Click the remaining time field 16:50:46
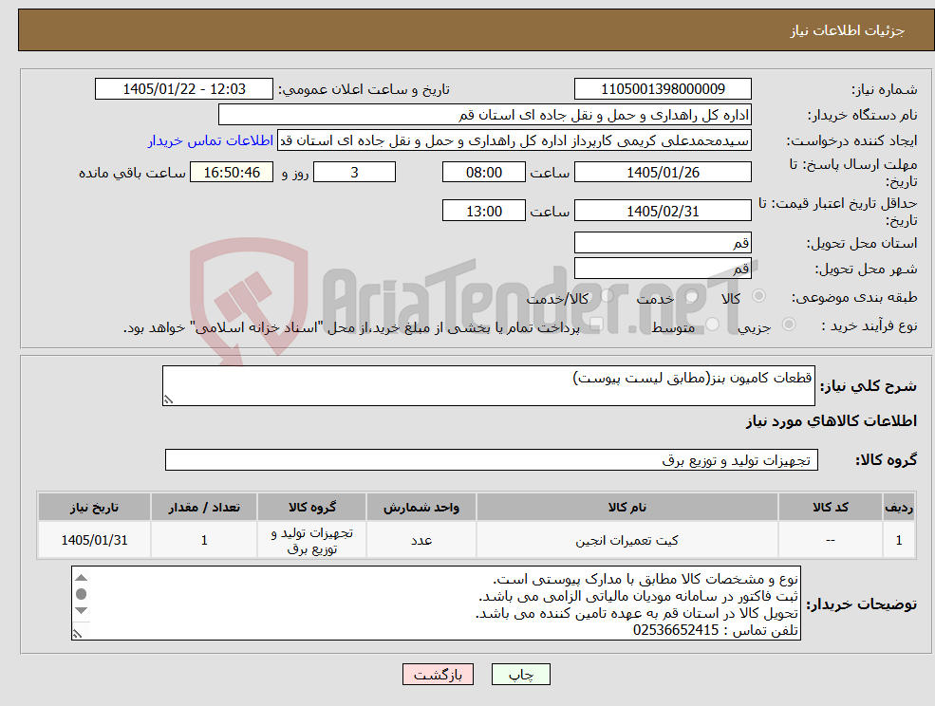 tap(232, 173)
